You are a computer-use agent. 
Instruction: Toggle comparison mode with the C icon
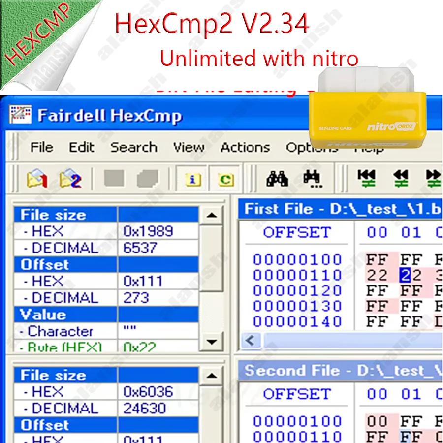224,180
